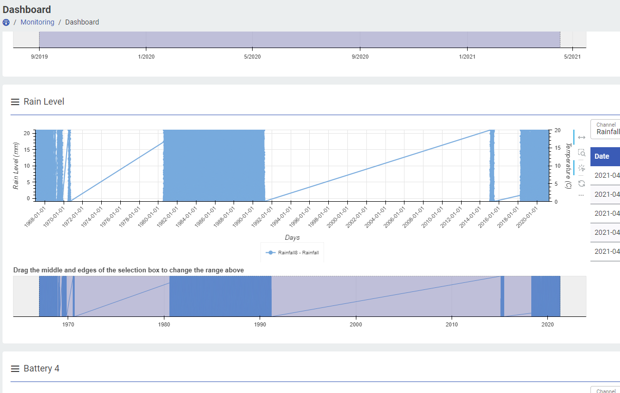Select the horizontal pan tool in chart toolbar
620x393 pixels.
581,137
